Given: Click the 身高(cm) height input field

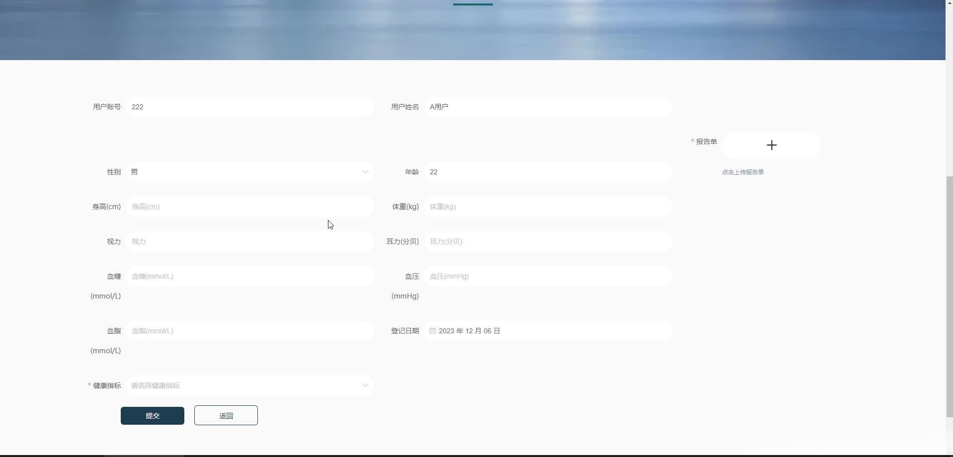Looking at the screenshot, I should tap(249, 207).
